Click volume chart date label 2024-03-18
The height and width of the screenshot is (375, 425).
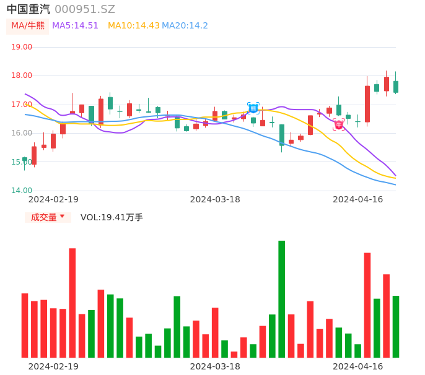point(215,366)
